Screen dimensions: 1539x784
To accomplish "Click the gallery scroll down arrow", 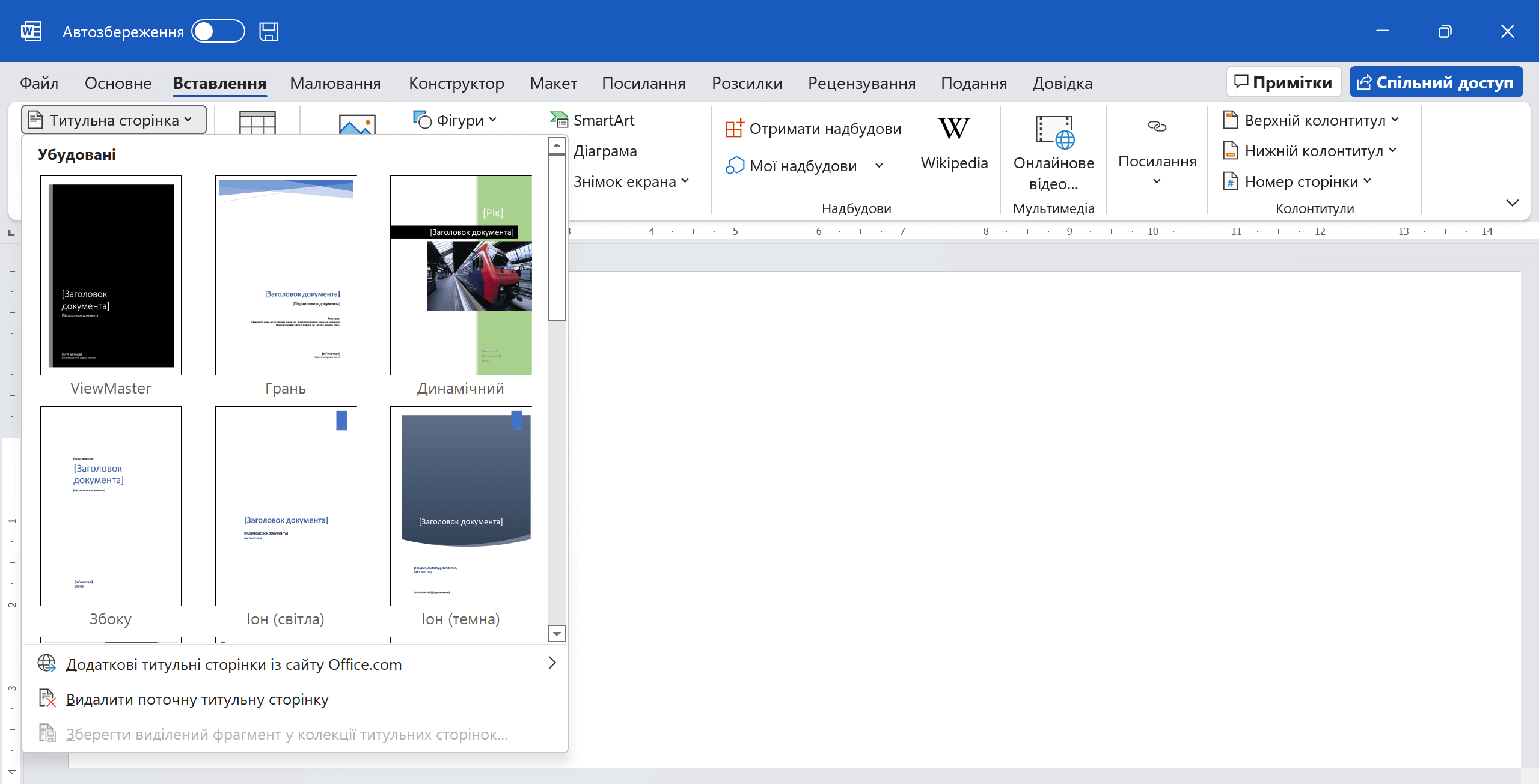I will click(557, 634).
